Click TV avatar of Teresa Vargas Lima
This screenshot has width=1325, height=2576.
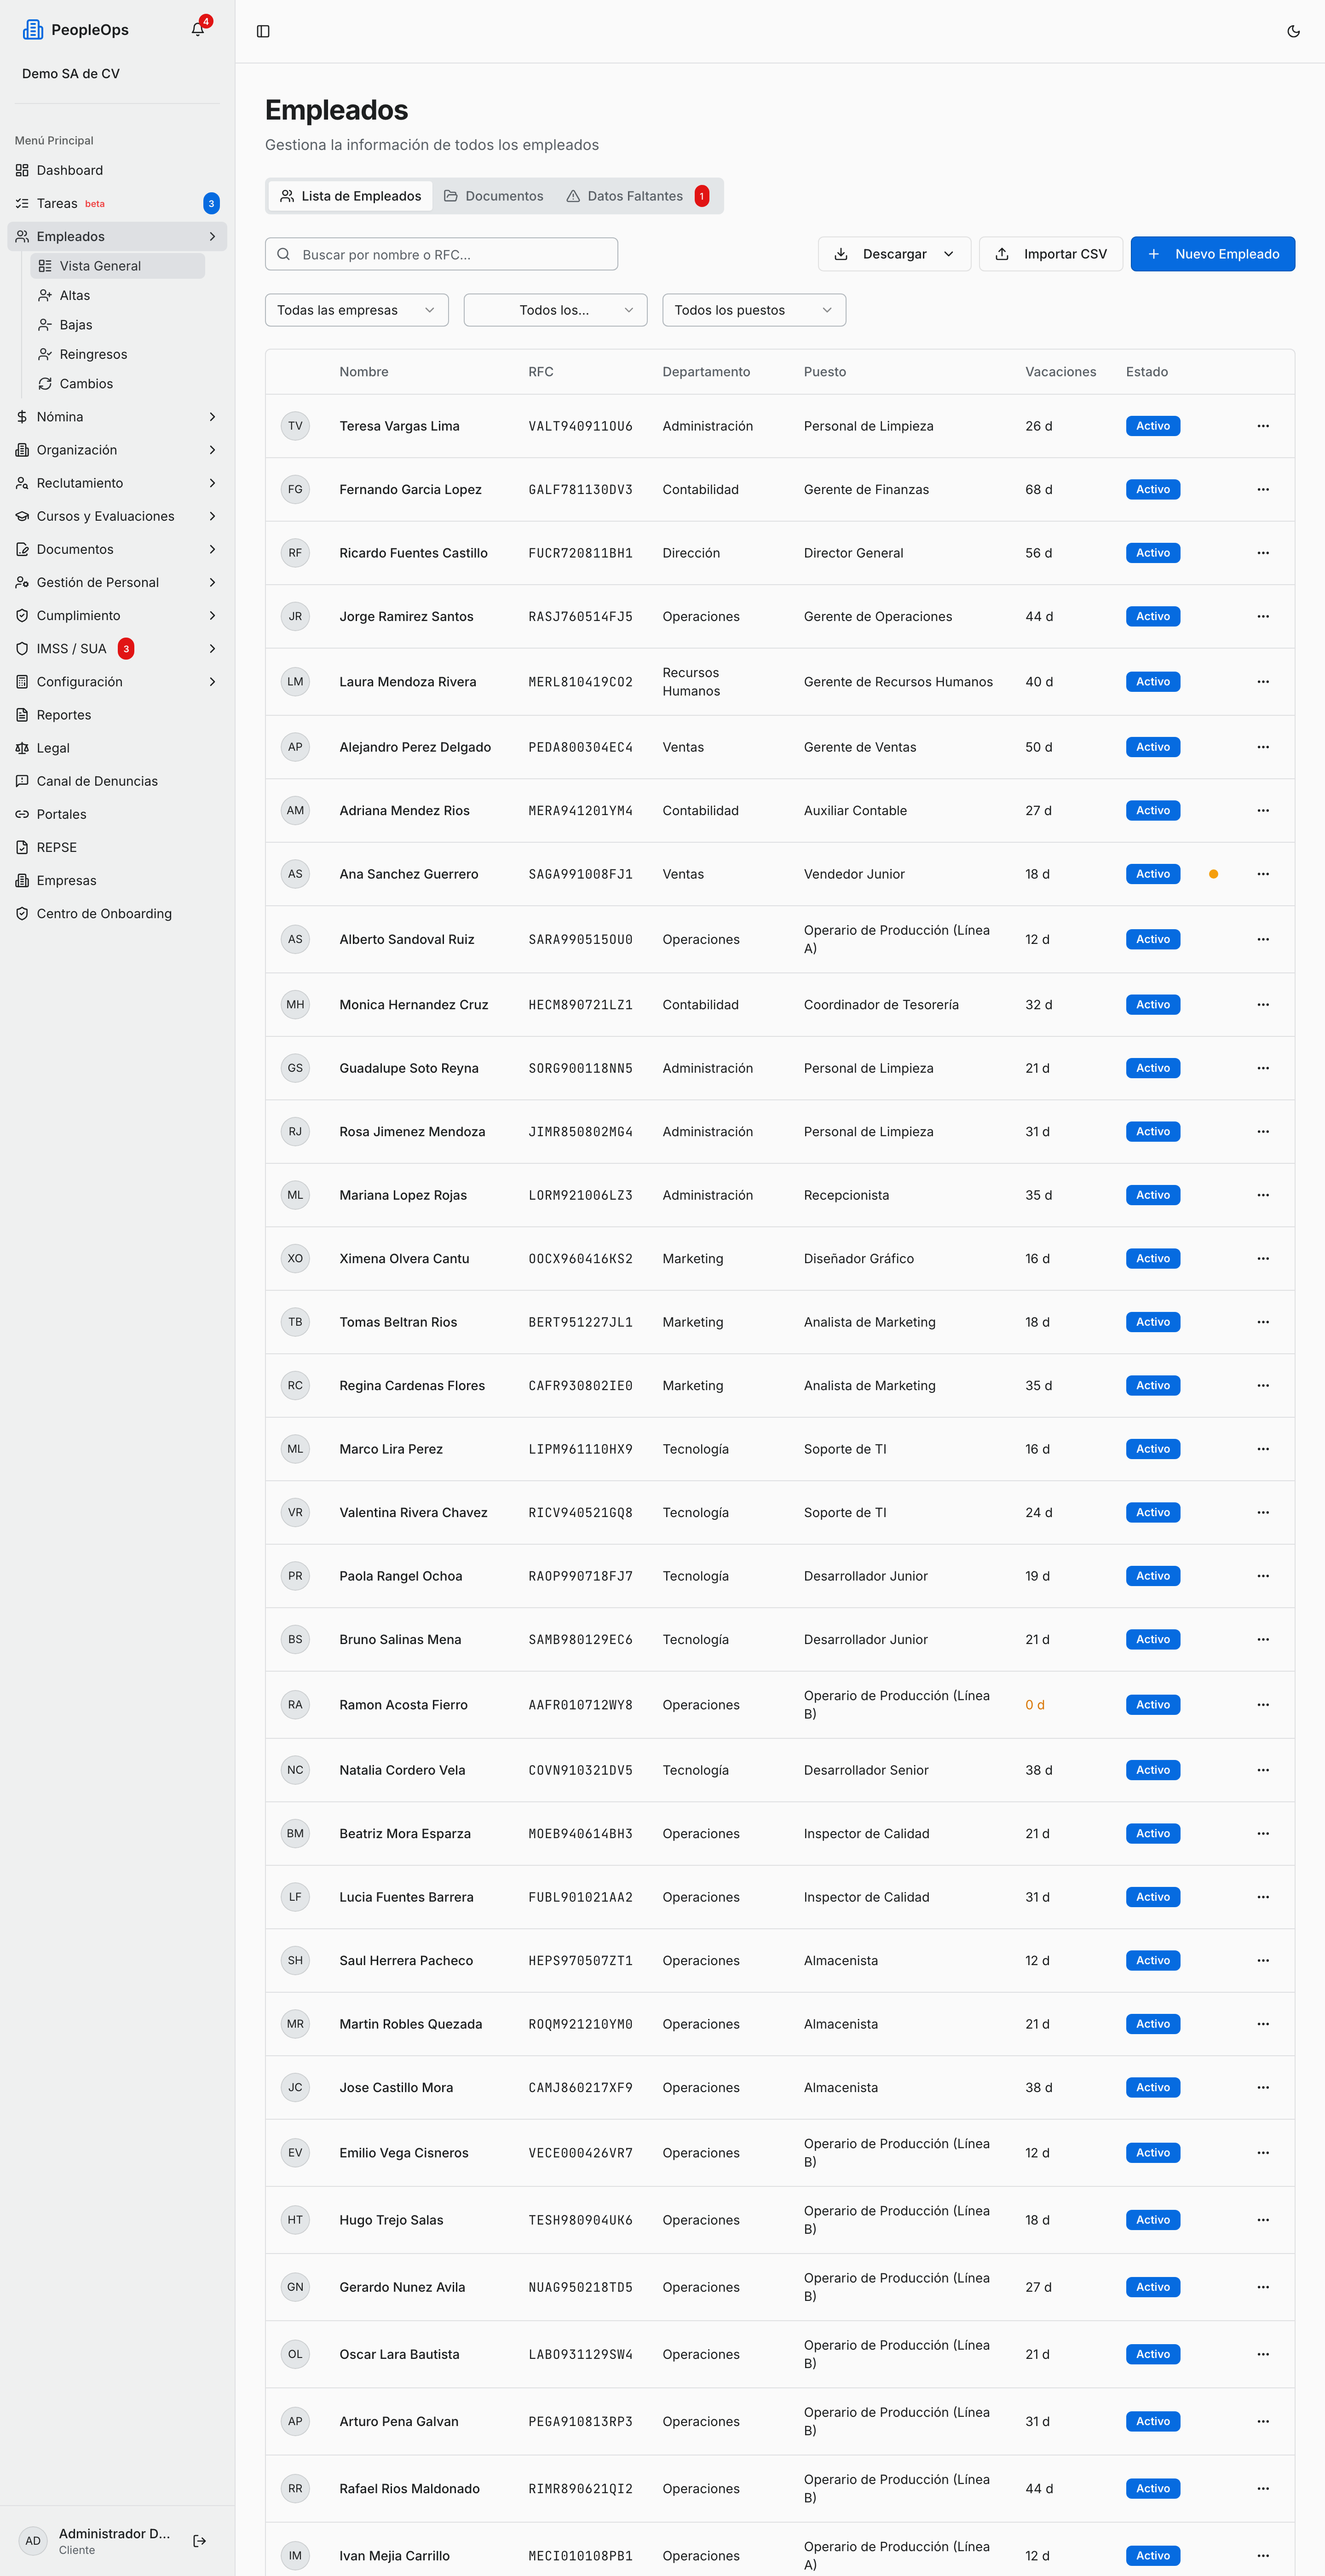coord(295,426)
